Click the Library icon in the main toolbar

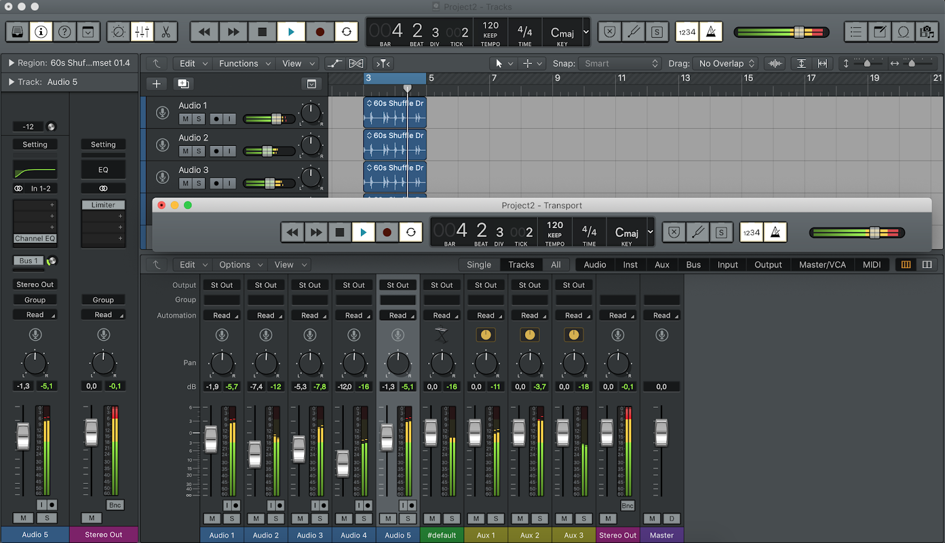[x=18, y=32]
